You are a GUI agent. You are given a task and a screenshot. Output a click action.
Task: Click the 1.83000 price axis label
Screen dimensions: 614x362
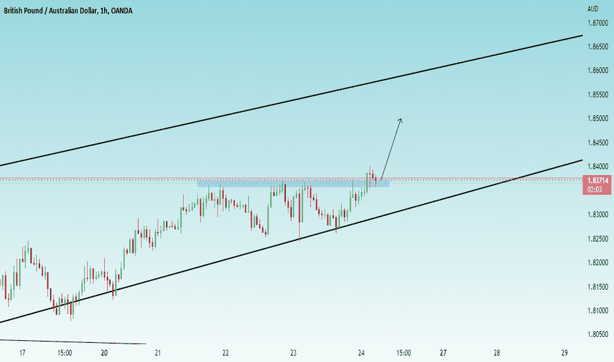pos(598,215)
